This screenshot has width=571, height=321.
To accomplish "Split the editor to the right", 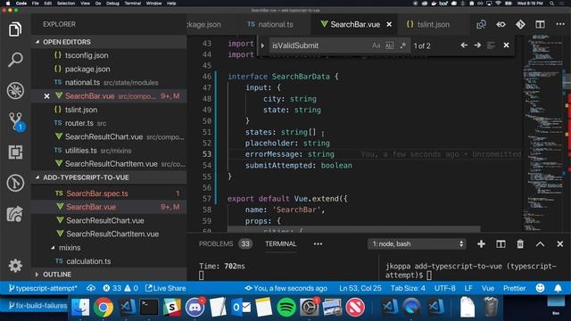I will tap(540, 24).
